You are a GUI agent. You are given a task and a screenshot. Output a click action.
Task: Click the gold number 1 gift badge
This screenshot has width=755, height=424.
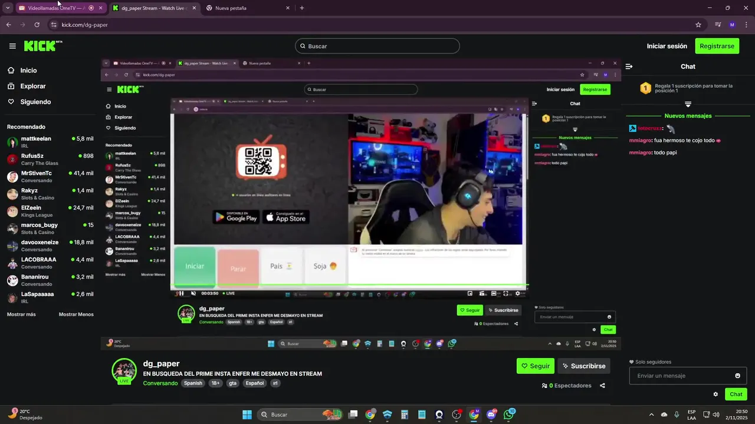(645, 88)
